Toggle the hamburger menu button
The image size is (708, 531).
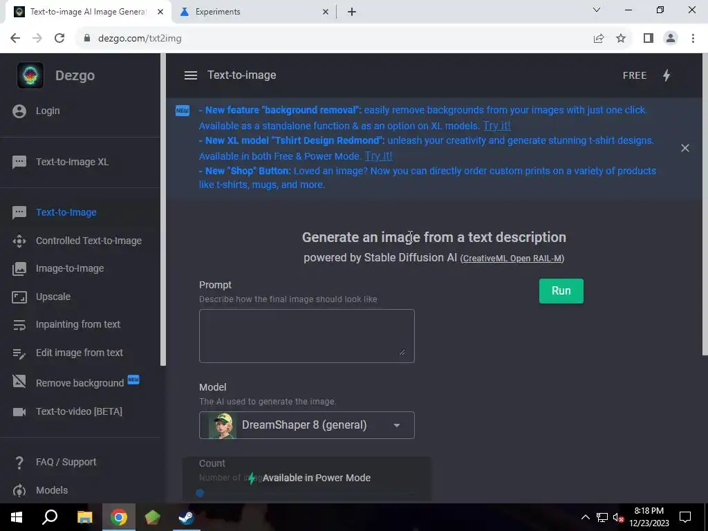(191, 75)
